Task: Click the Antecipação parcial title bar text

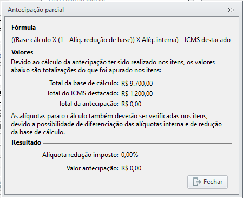Action: 36,10
